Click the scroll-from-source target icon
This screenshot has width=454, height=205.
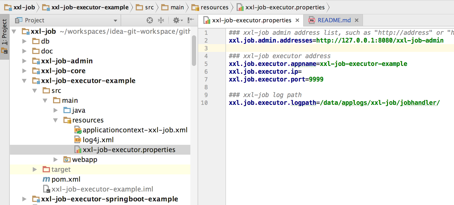[x=150, y=20]
